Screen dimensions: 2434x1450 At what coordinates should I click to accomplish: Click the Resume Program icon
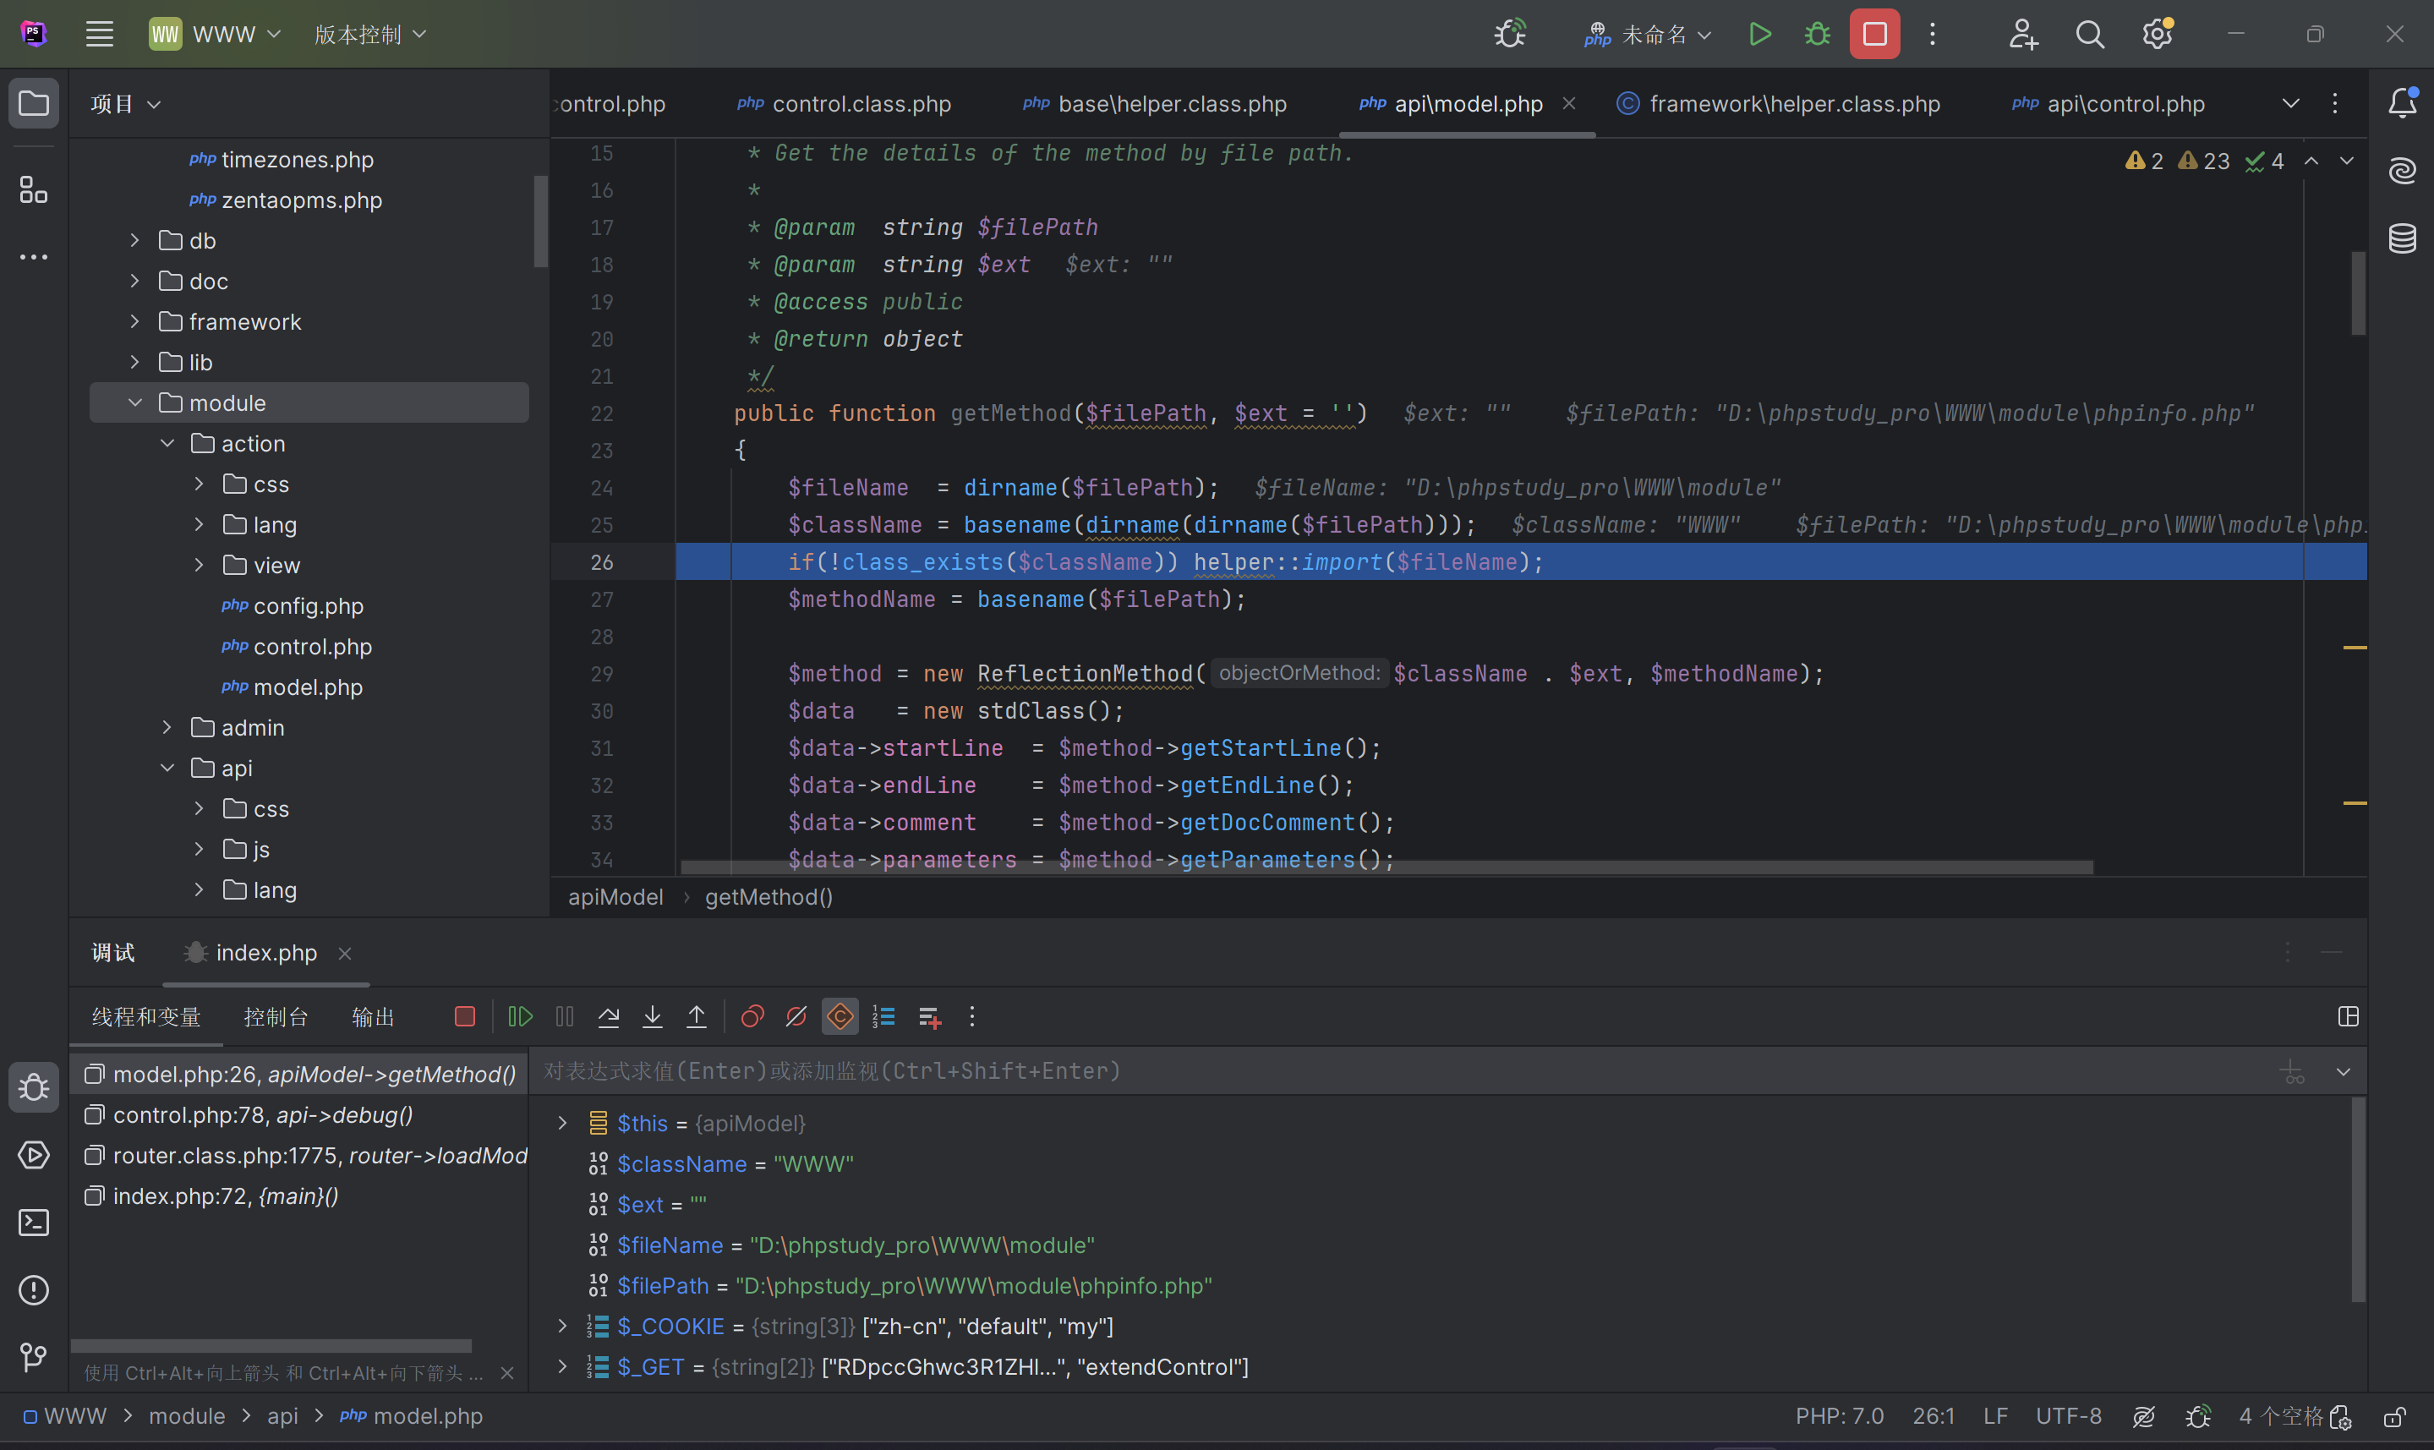click(x=520, y=1017)
